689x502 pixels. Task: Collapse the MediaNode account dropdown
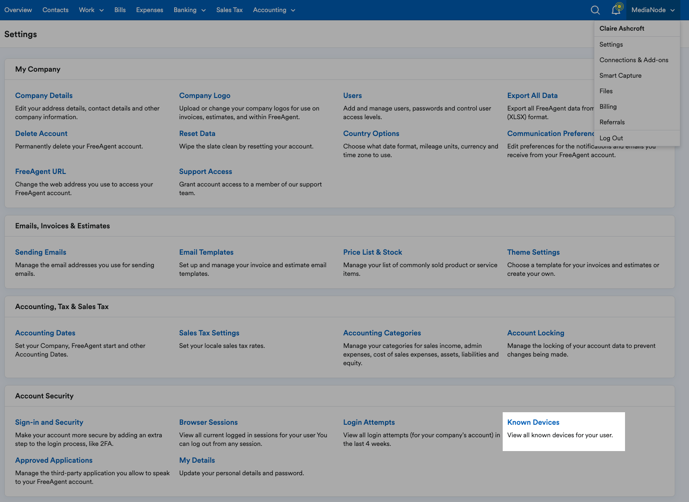click(x=653, y=10)
